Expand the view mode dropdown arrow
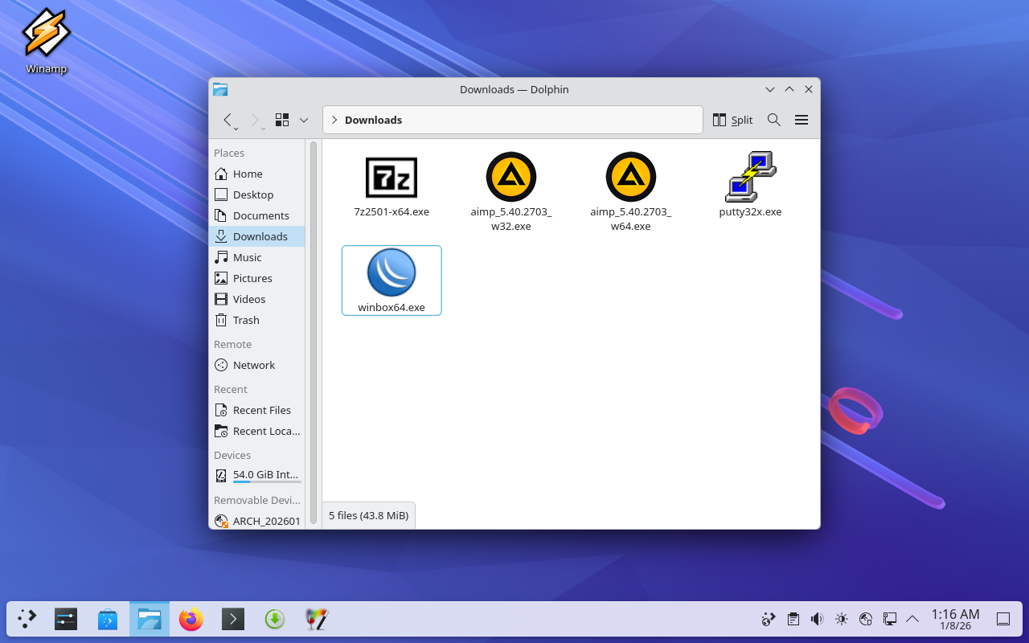The height and width of the screenshot is (643, 1029). tap(304, 120)
